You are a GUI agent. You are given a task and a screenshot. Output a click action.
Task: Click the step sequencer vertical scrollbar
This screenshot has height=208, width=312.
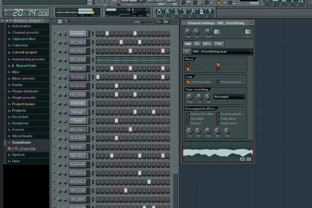[x=176, y=100]
